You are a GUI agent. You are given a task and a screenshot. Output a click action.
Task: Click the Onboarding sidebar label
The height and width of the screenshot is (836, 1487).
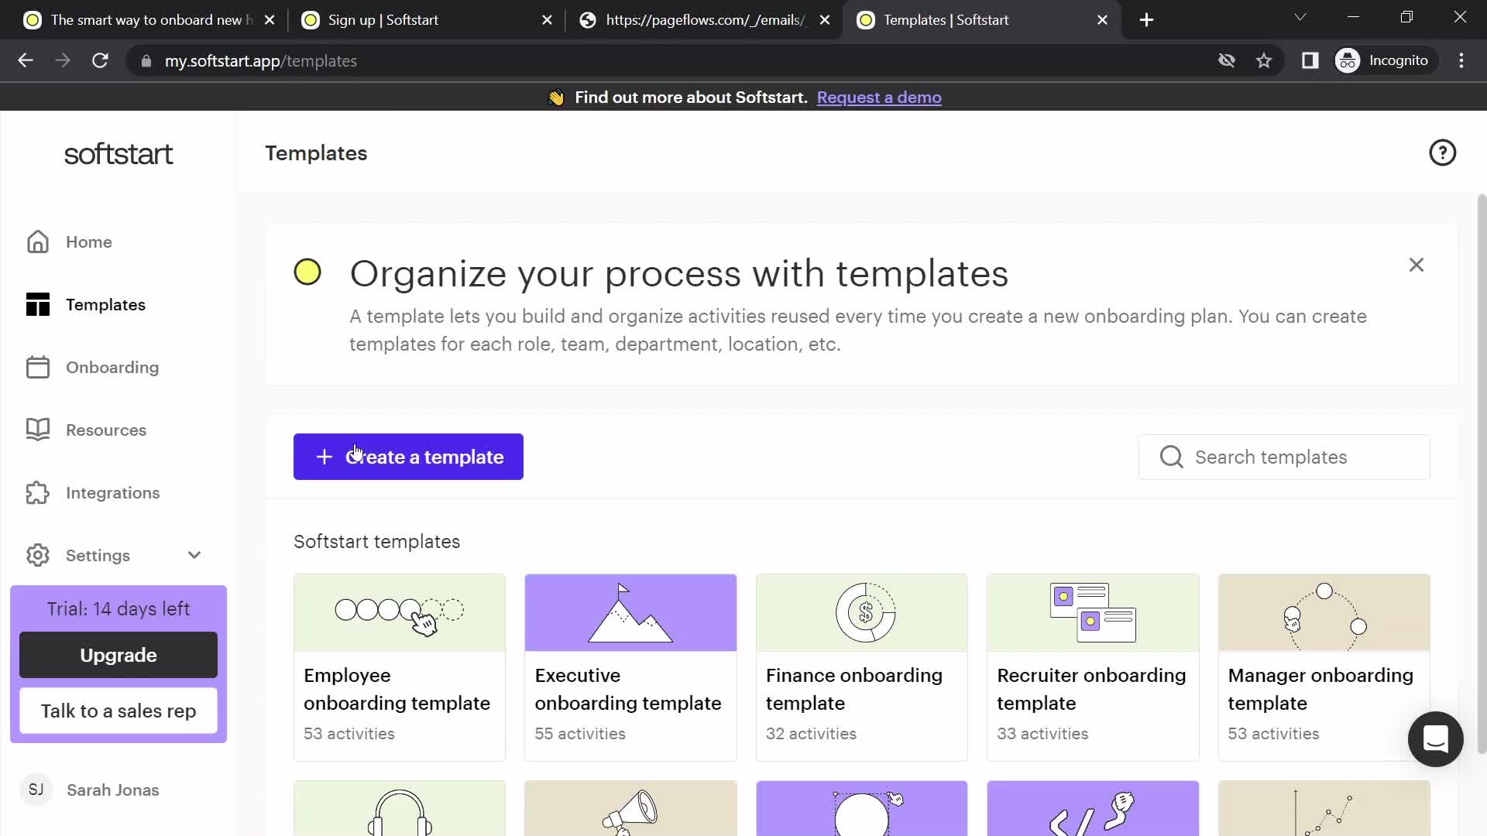(x=112, y=368)
